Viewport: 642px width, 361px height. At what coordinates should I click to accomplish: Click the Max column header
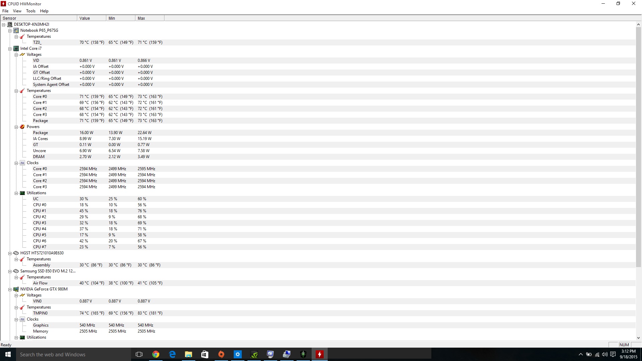[x=150, y=18]
